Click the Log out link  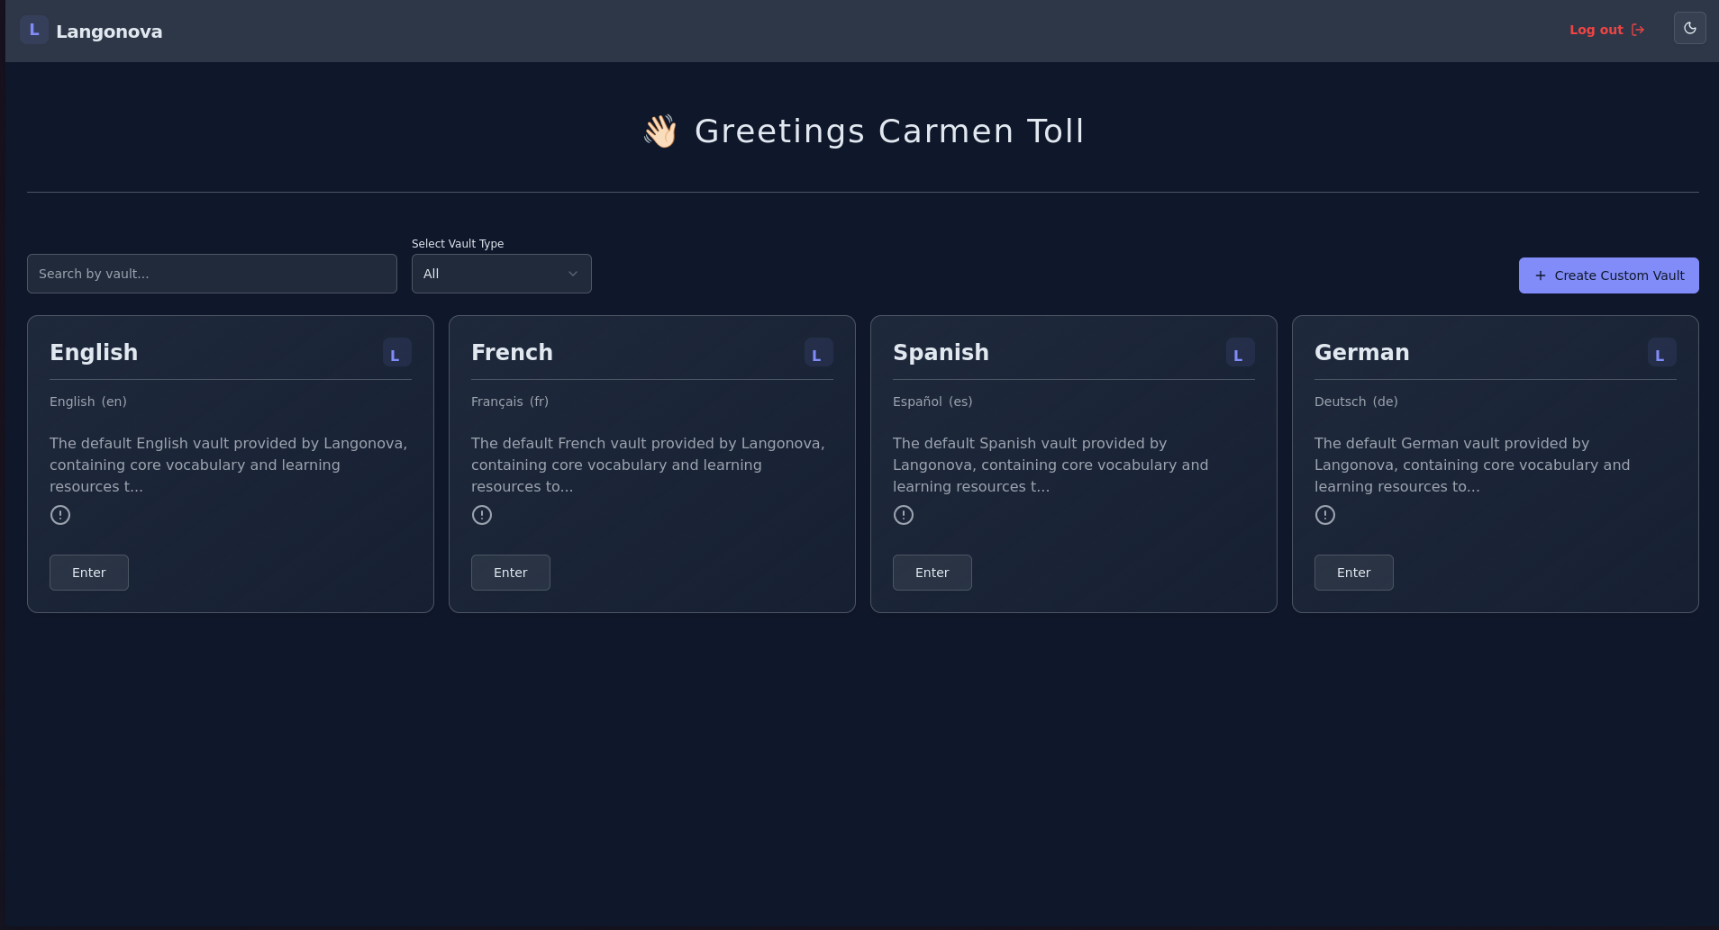(1596, 29)
